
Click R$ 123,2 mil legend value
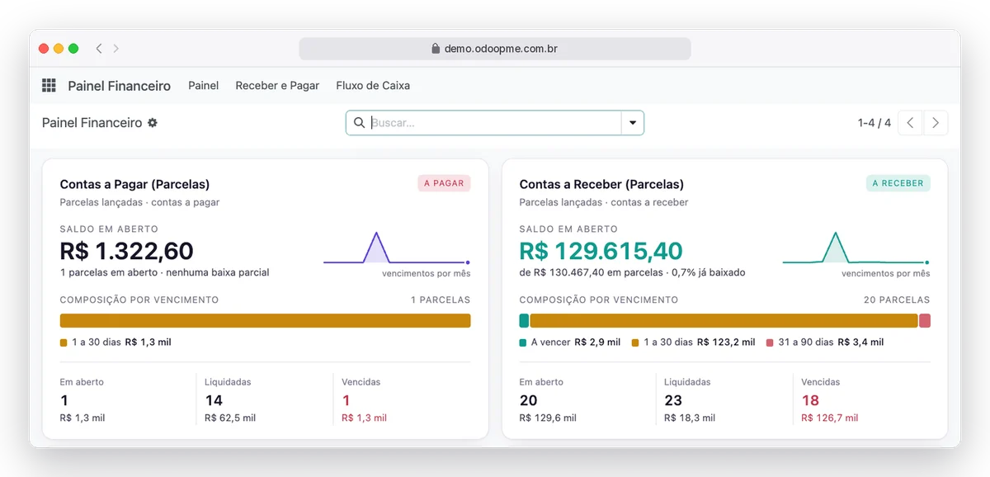726,342
